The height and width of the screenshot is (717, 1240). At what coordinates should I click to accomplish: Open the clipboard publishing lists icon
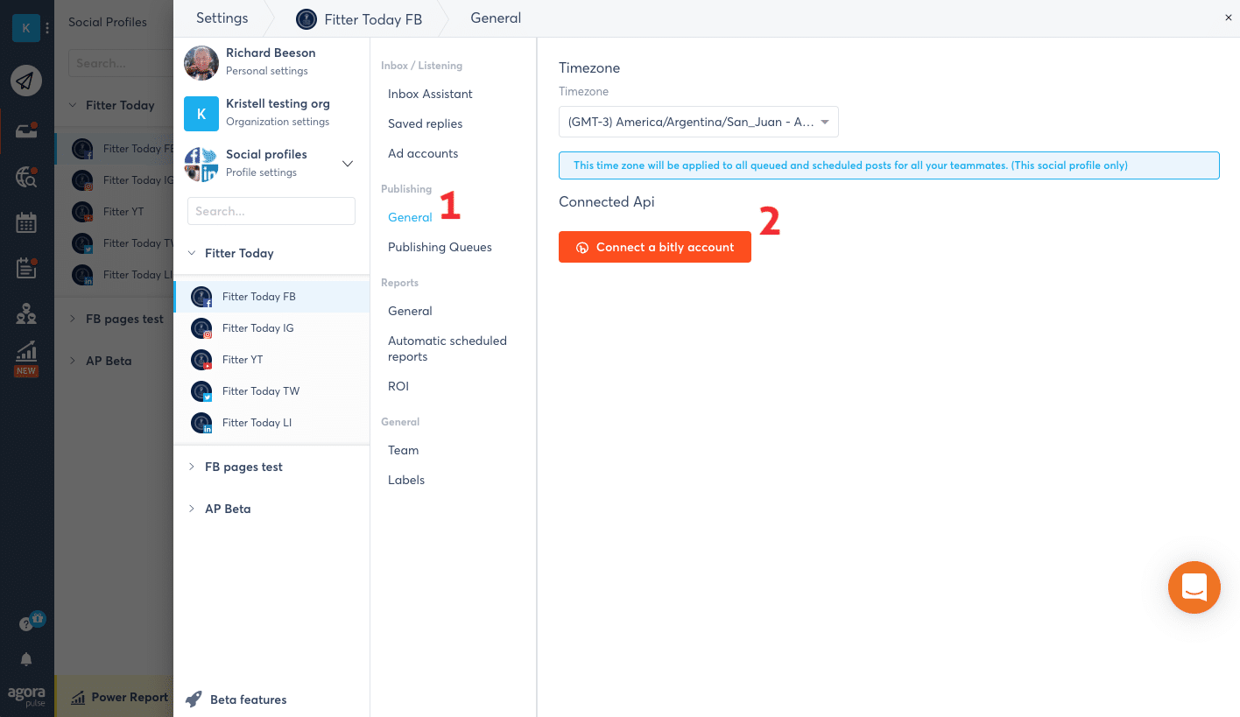[x=26, y=268]
